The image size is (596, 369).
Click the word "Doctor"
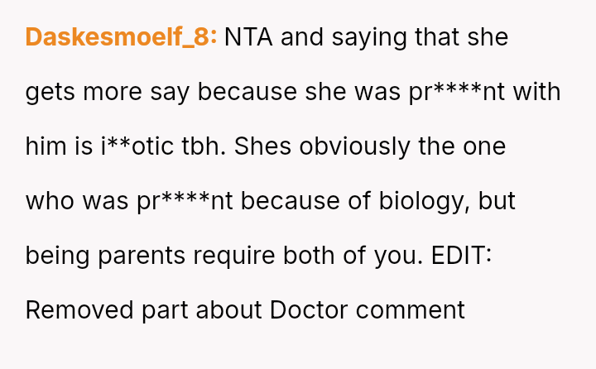(309, 309)
